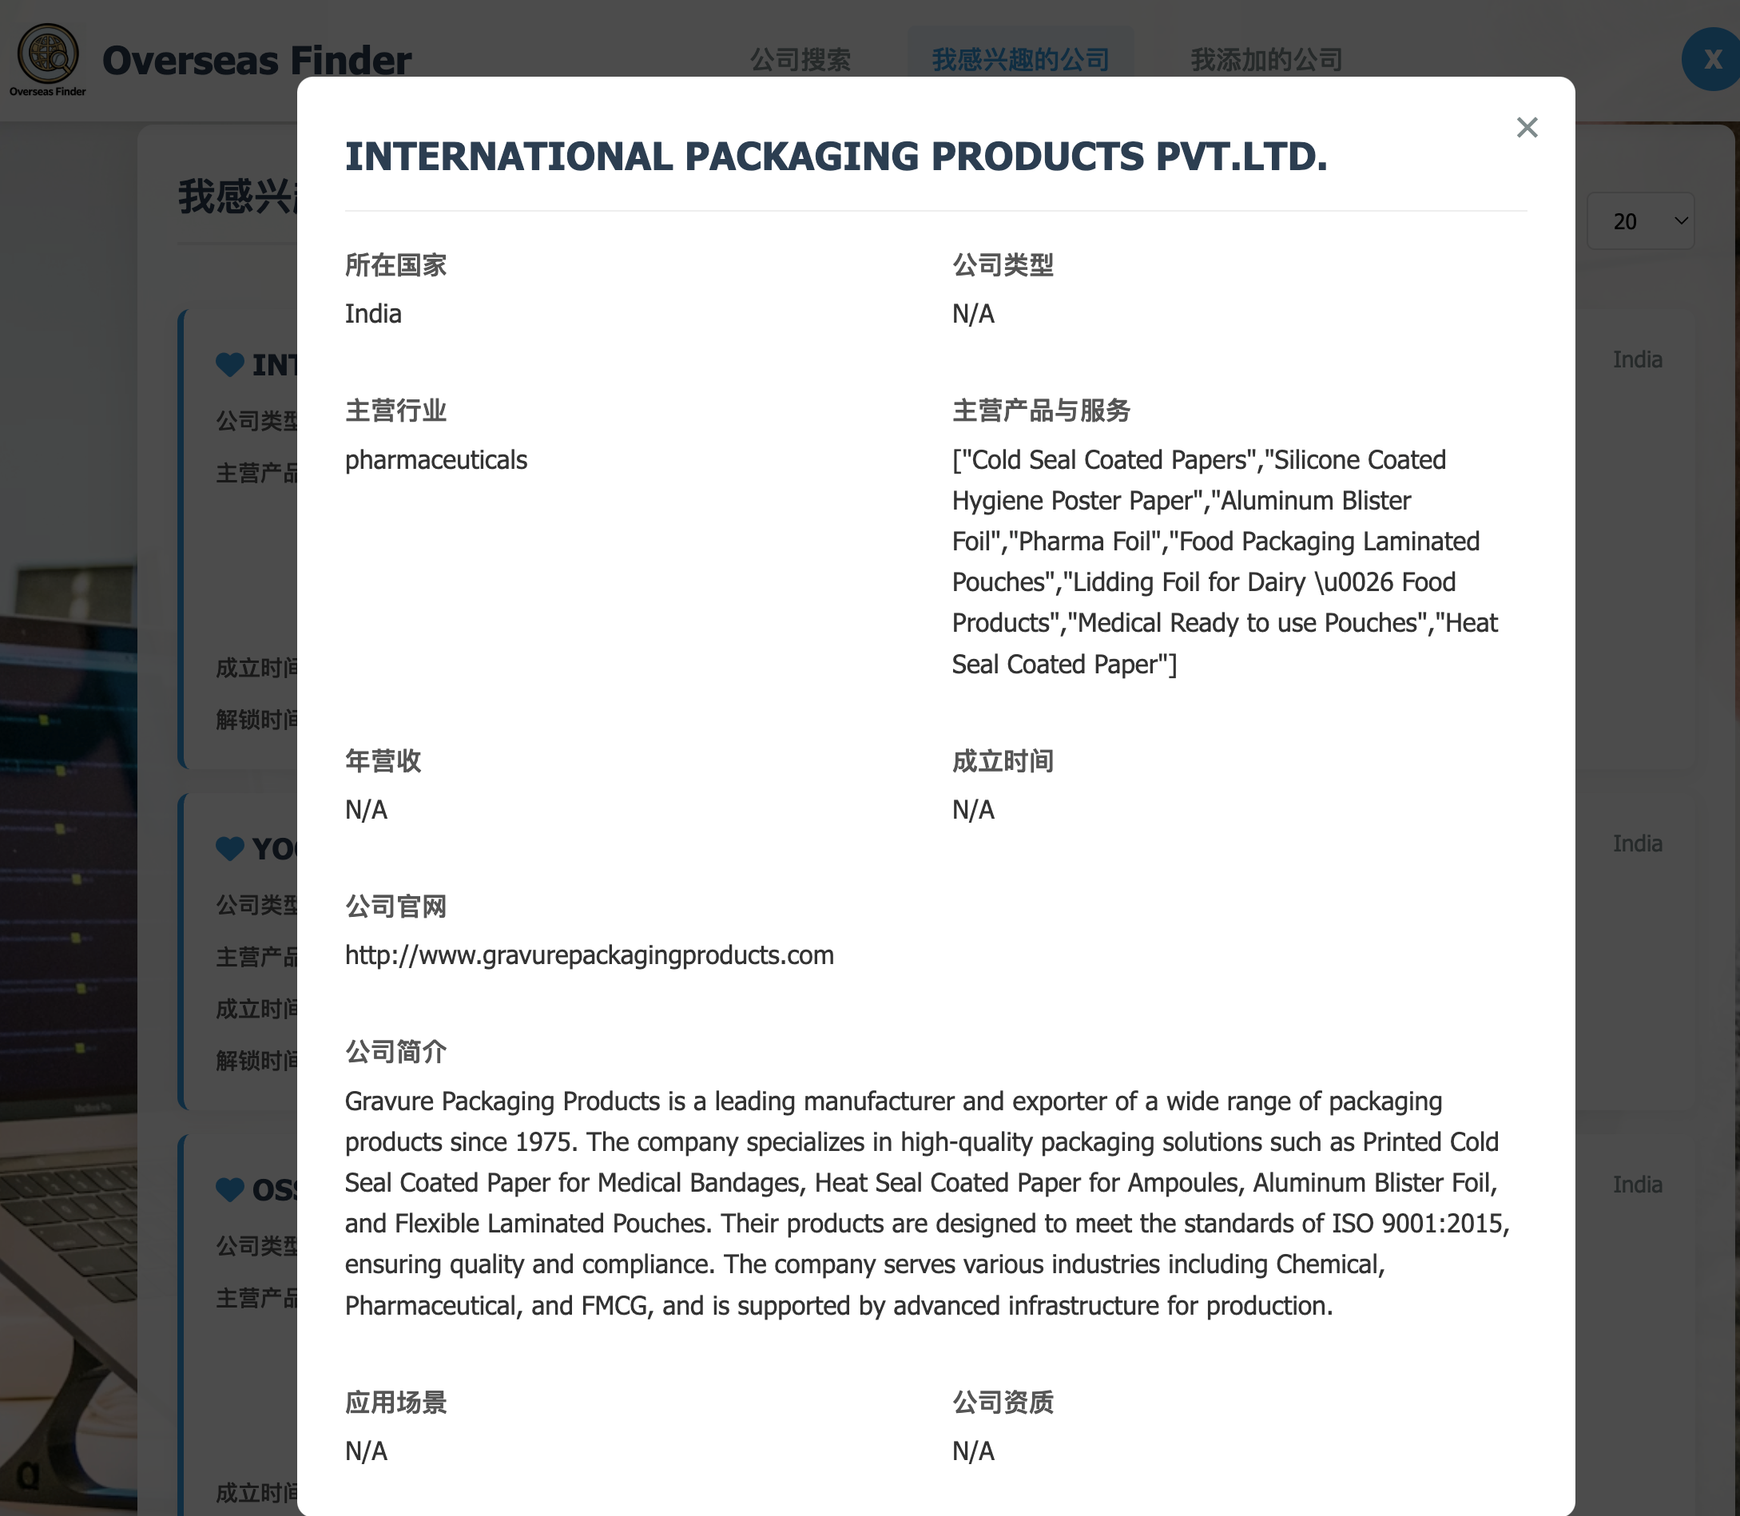Click the 公司简介 heading
The width and height of the screenshot is (1740, 1516).
point(395,1052)
